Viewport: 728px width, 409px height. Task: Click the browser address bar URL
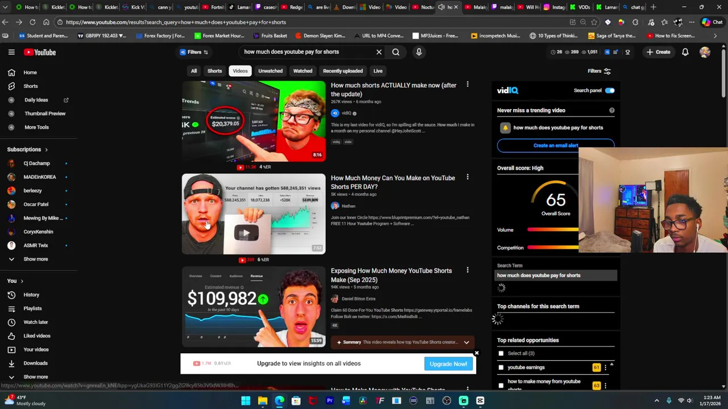tap(176, 22)
